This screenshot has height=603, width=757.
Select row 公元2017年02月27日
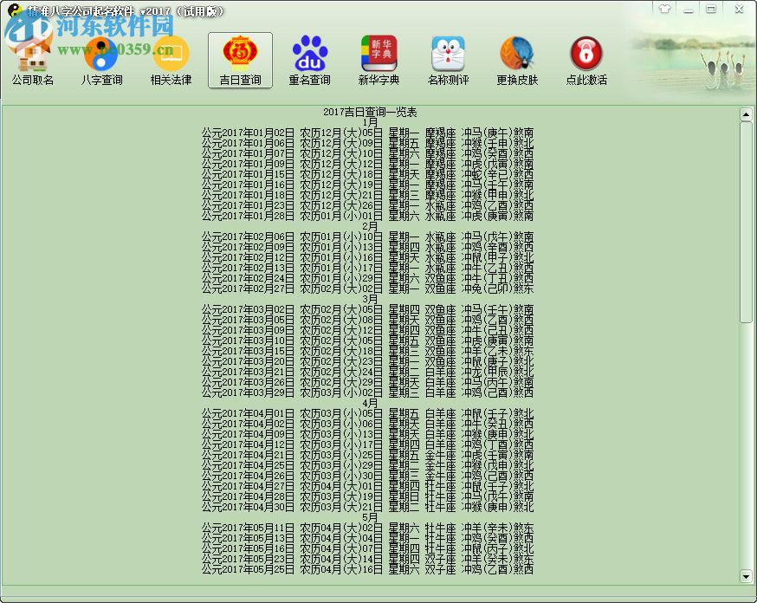click(x=368, y=289)
